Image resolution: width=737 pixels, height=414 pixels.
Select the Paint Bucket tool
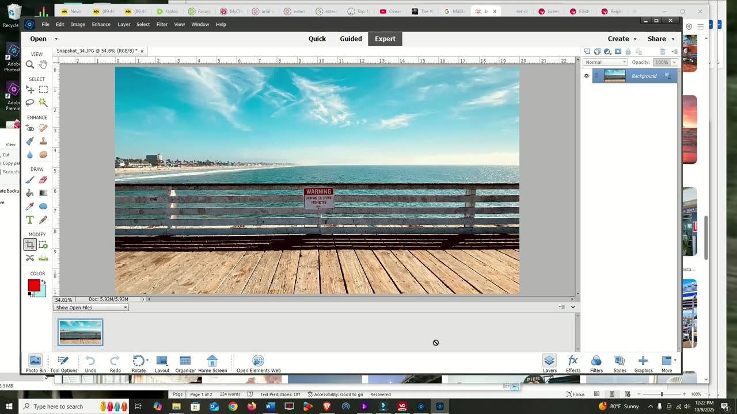[x=30, y=193]
